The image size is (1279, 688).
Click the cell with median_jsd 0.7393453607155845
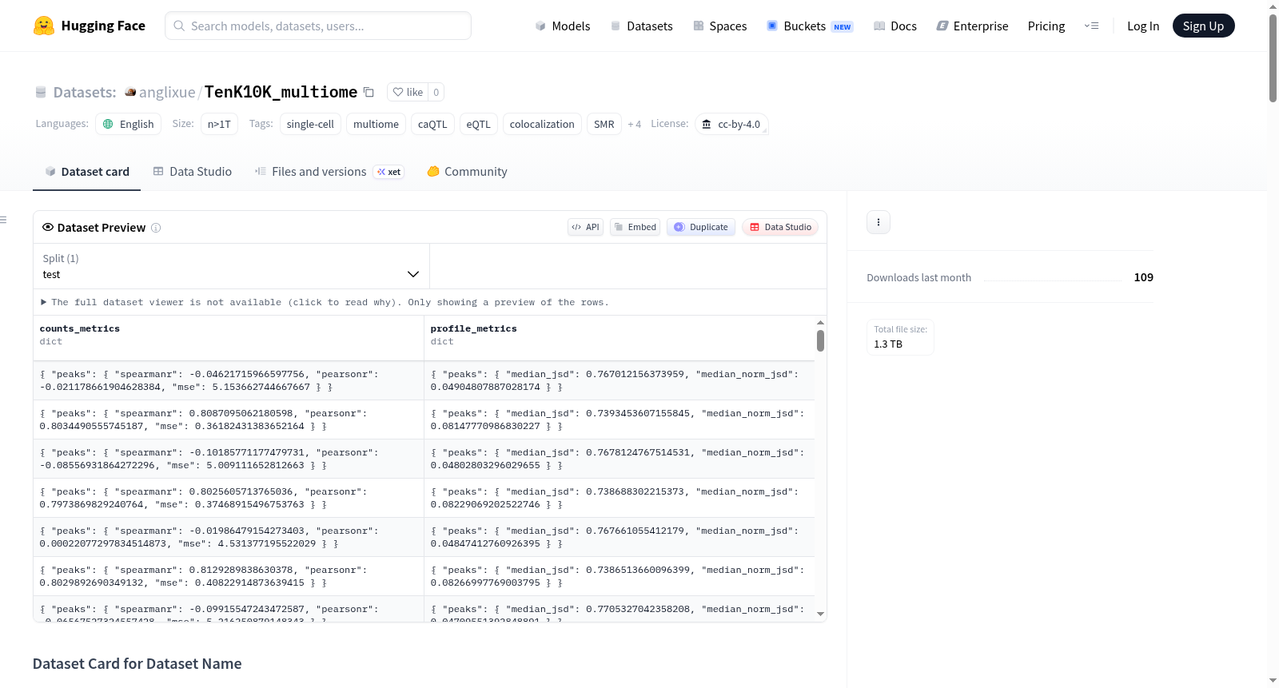(x=620, y=420)
